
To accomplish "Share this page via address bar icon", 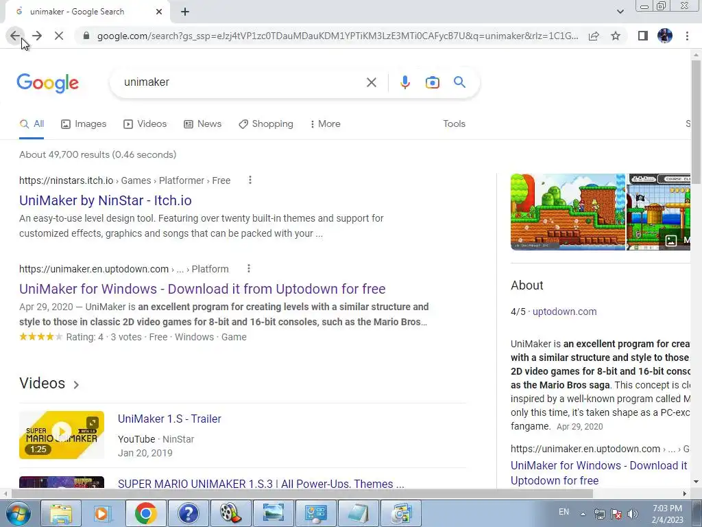I will coord(594,36).
